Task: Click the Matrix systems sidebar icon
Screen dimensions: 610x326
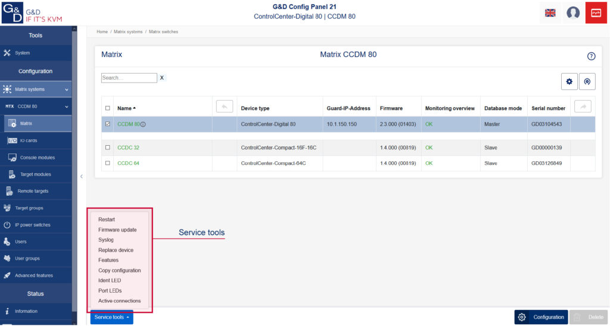Action: (7, 89)
